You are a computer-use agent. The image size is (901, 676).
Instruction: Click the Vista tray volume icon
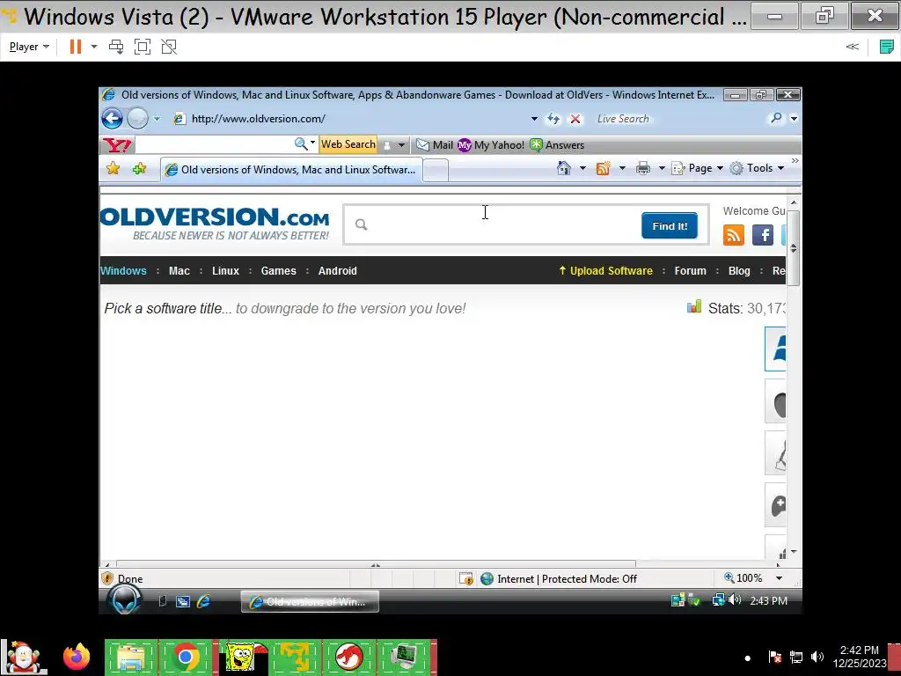pyautogui.click(x=735, y=600)
